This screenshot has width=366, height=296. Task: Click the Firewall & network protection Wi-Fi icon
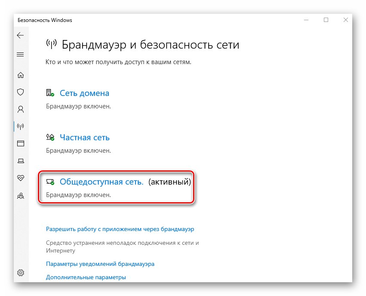pyautogui.click(x=20, y=126)
